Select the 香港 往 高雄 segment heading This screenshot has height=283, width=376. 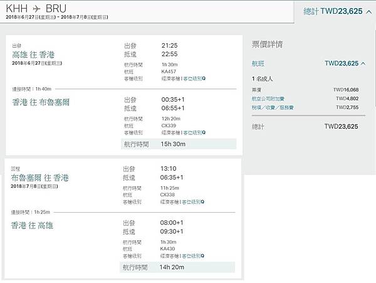pyautogui.click(x=34, y=225)
